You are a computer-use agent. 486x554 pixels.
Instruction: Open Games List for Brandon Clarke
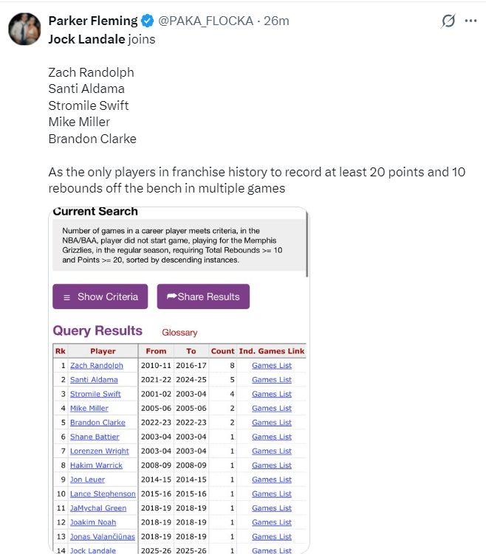point(271,423)
